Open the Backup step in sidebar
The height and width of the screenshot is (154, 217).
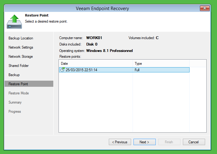point(14,75)
